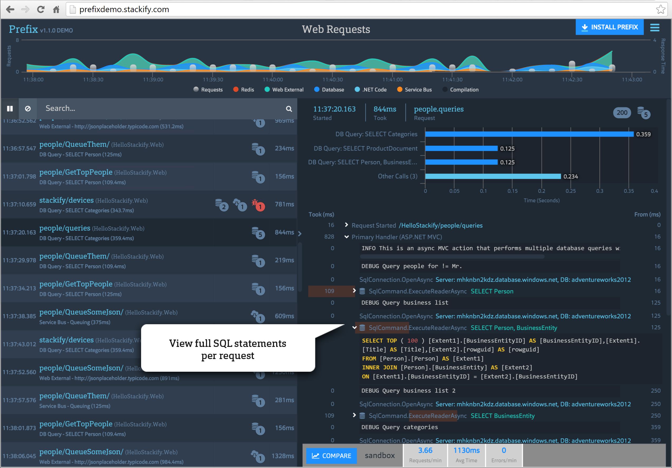Collapse the Primary Handler section
This screenshot has width=672, height=468.
[x=347, y=237]
